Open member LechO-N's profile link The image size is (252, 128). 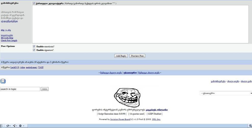[15, 67]
